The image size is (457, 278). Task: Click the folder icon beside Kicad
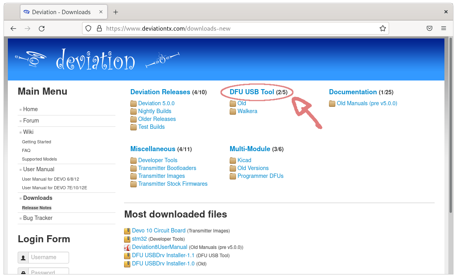coord(233,160)
